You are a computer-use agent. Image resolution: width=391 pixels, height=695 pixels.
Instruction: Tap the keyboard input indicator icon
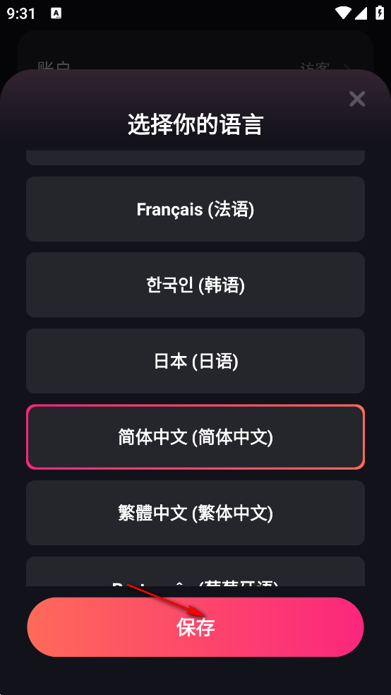[x=56, y=13]
